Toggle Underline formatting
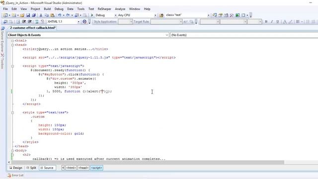This screenshot has height=179, width=318. (x=277, y=21)
